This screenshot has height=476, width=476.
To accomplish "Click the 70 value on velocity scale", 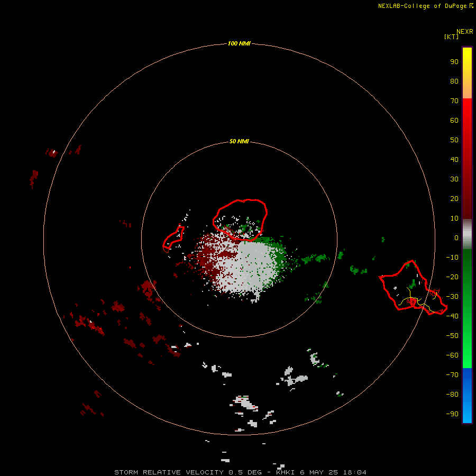I will tap(454, 101).
